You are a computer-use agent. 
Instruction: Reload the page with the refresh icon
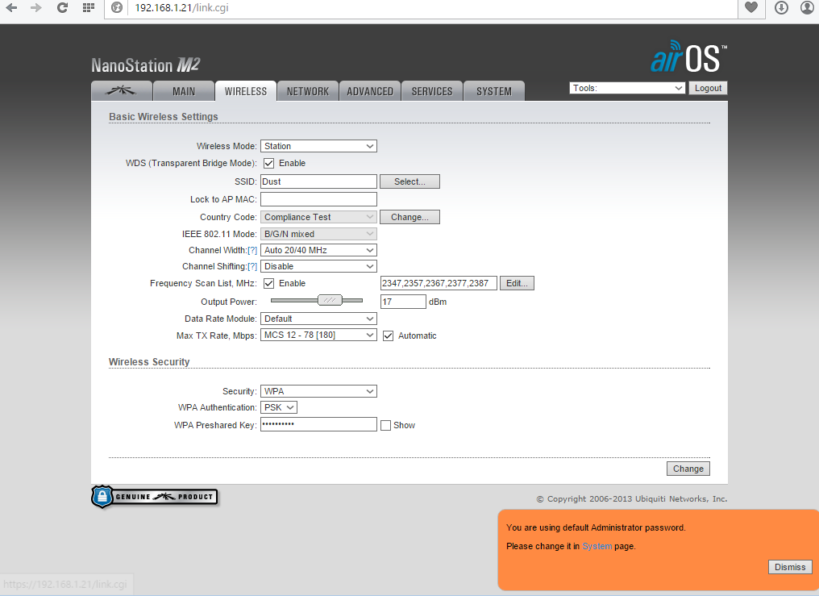[x=62, y=8]
